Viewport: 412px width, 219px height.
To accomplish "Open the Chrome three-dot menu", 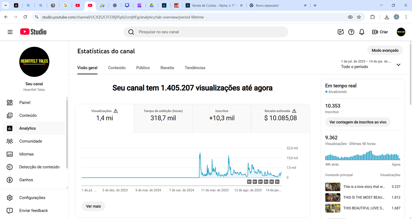I will (406, 17).
